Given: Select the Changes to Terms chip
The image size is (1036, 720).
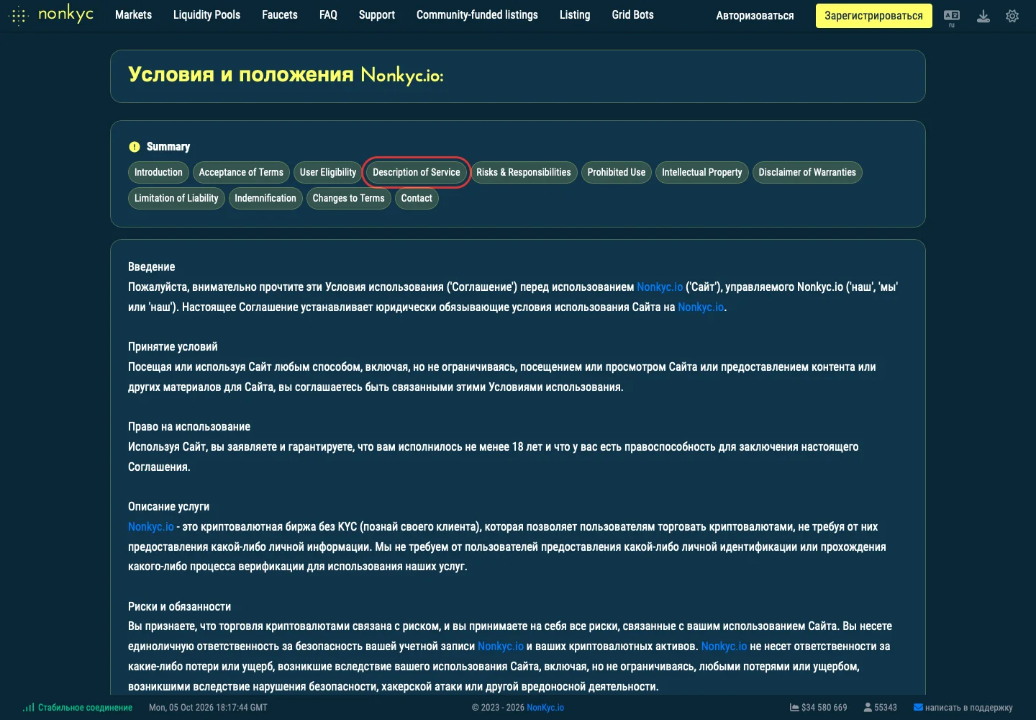Looking at the screenshot, I should click(349, 199).
